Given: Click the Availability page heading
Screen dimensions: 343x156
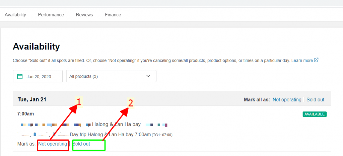Looking at the screenshot, I should (x=36, y=47).
